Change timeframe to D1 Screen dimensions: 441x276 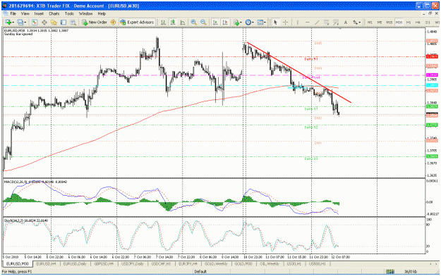(428, 23)
